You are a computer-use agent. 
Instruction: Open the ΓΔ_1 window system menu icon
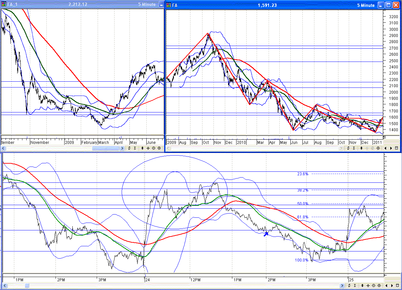pos(4,5)
